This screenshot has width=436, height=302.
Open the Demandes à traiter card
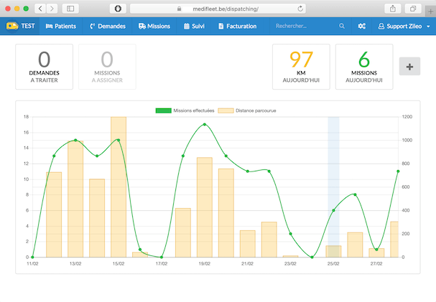44,67
